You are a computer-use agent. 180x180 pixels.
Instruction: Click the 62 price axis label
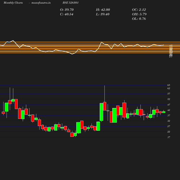pos(168,89)
